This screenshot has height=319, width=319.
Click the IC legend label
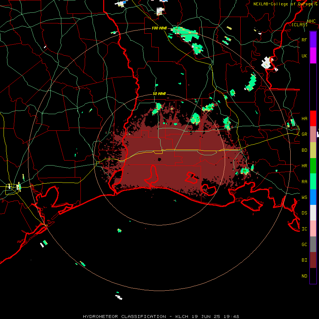(304, 229)
